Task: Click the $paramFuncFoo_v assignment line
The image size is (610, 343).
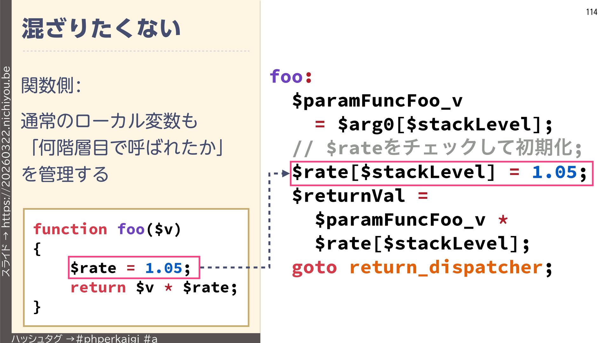Action: click(x=377, y=101)
